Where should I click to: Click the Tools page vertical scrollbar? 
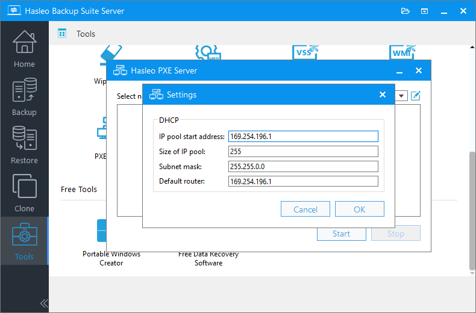(x=472, y=211)
